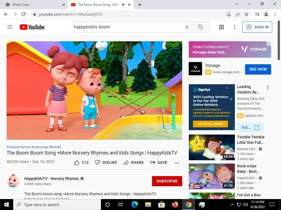The height and width of the screenshot is (210, 281).
Task: Reload the YouTube page
Action: tap(24, 14)
